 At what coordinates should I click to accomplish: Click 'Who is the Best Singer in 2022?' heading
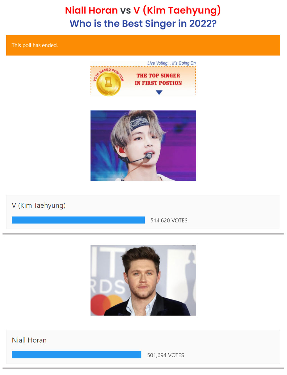coord(143,24)
